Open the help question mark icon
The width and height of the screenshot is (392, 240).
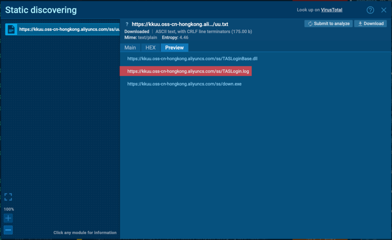tap(370, 10)
